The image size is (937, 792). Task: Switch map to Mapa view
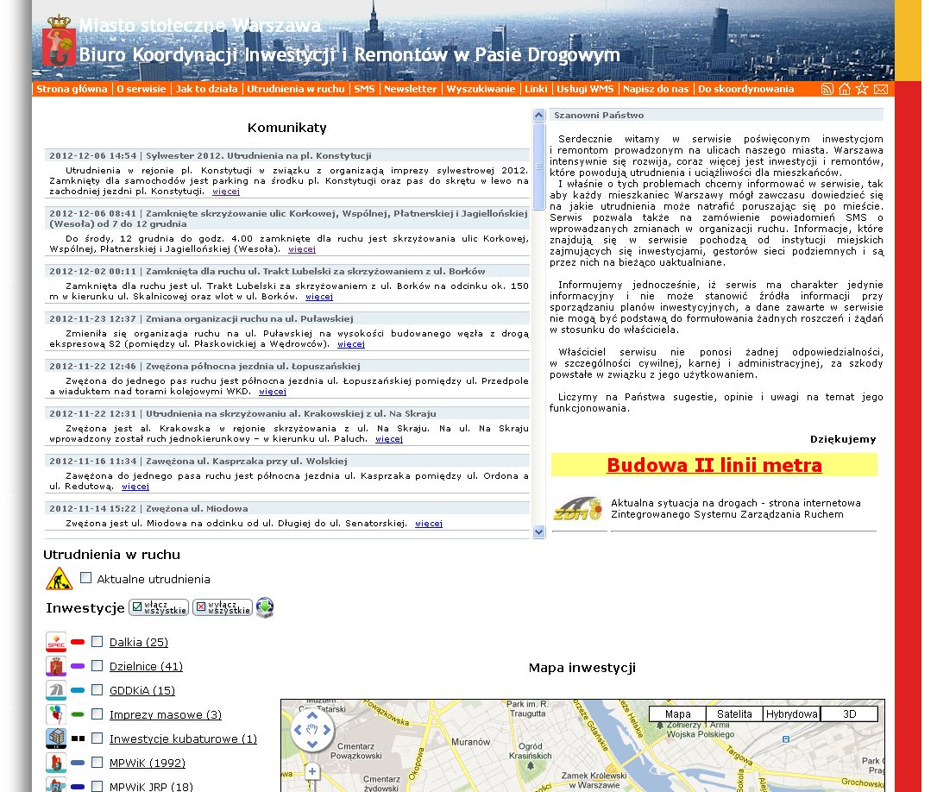tap(677, 714)
